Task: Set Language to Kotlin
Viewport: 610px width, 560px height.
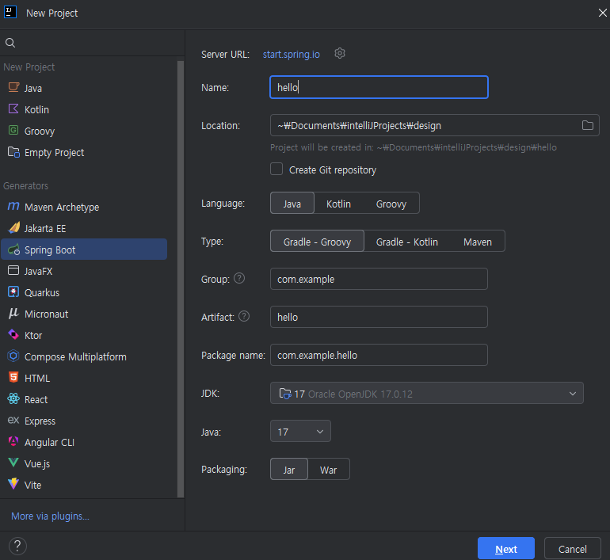Action: pos(338,203)
